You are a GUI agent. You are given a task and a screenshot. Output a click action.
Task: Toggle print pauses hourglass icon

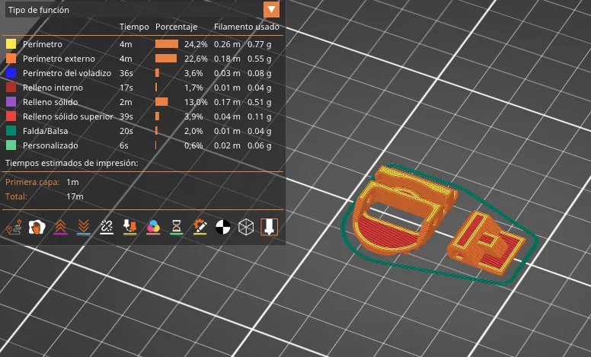(177, 227)
